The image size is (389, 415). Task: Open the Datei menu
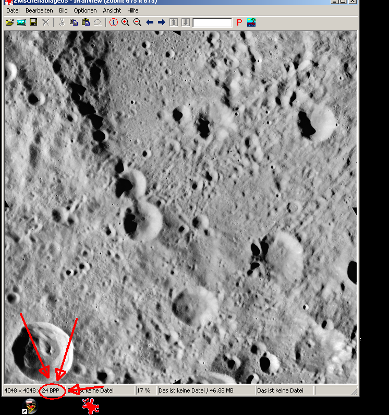click(x=13, y=10)
